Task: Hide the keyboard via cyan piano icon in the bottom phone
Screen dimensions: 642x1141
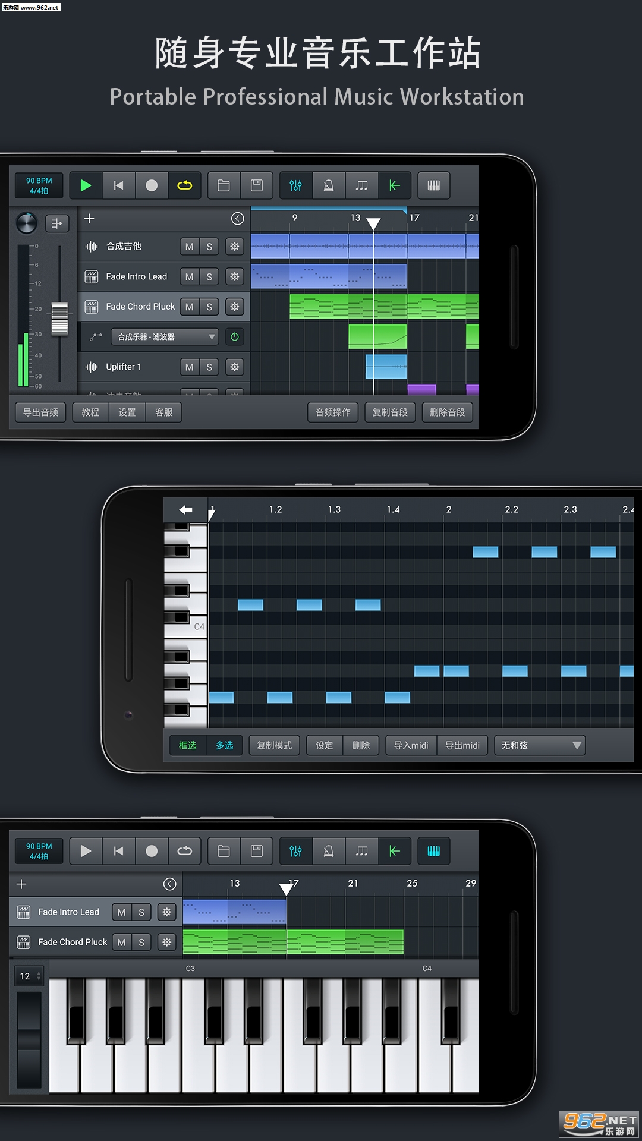Action: (x=433, y=851)
